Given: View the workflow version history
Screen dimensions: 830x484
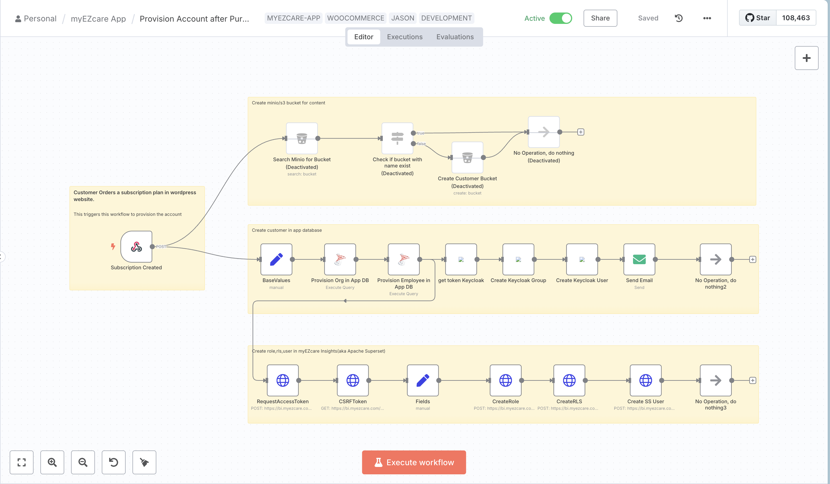Looking at the screenshot, I should pos(678,18).
